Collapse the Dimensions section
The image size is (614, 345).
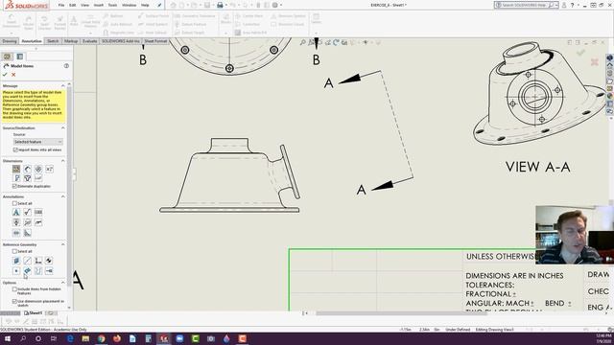pyautogui.click(x=62, y=161)
